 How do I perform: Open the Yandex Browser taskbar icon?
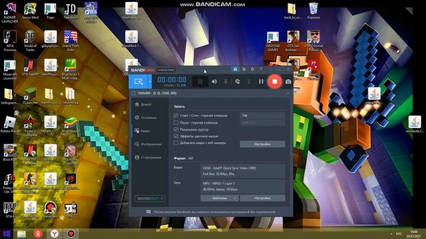click(55, 234)
